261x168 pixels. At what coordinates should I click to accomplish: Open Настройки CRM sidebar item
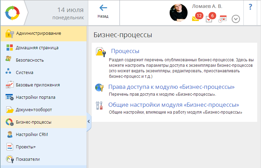(x=31, y=135)
